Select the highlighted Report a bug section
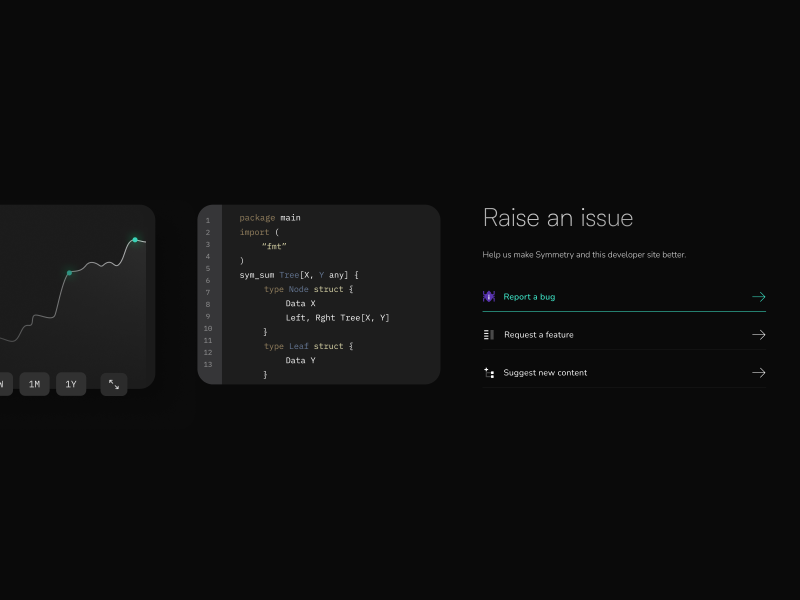Screen dimensions: 800x600 pos(529,296)
